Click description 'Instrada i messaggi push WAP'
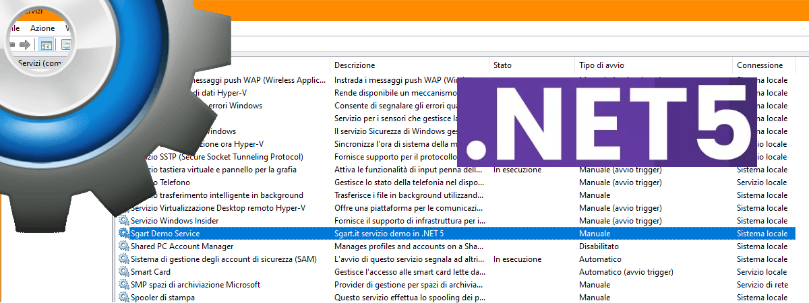 pos(398,80)
